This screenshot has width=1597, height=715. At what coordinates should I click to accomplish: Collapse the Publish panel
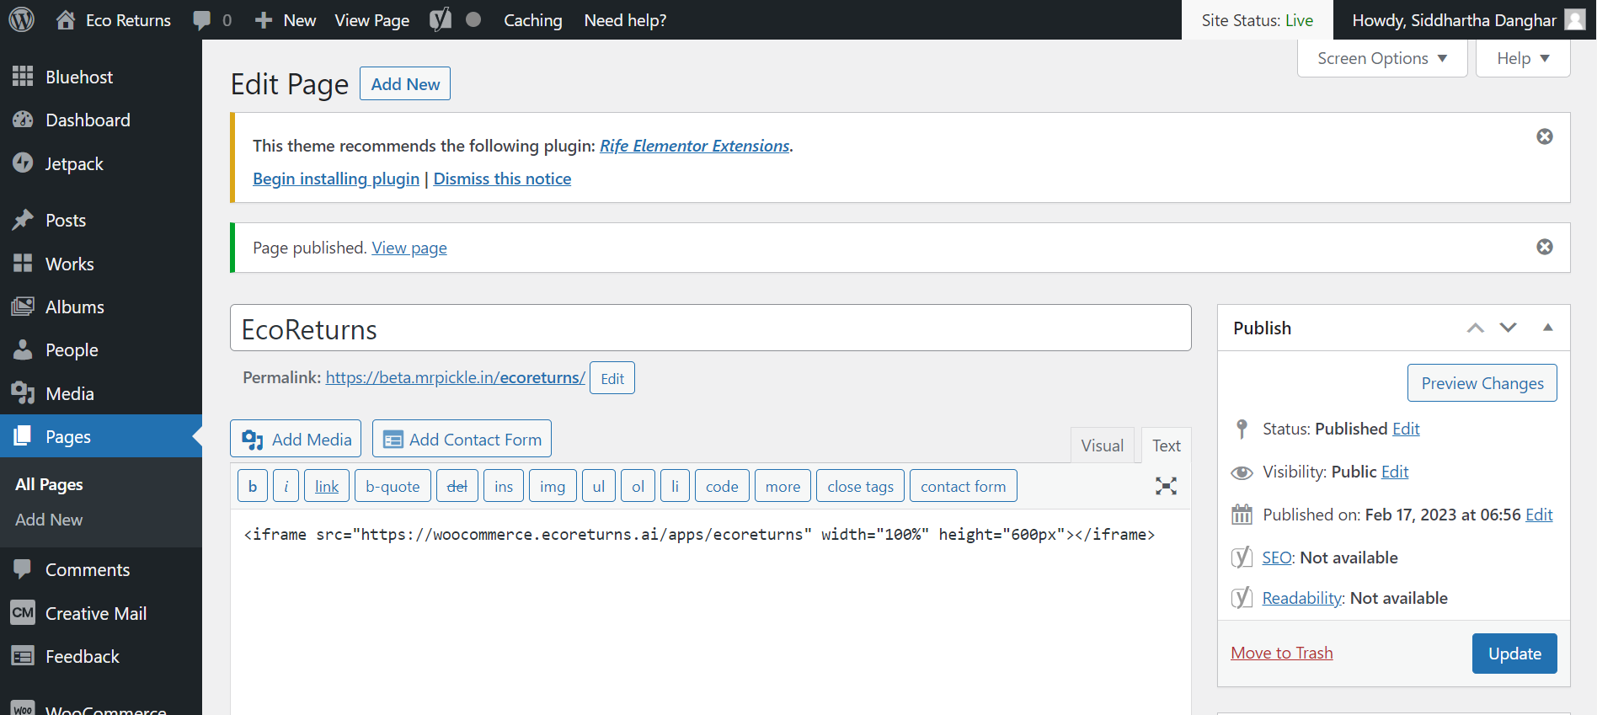pyautogui.click(x=1548, y=328)
